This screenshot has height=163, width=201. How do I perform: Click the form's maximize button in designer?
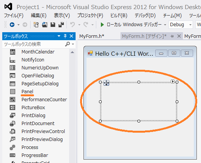click(x=174, y=53)
